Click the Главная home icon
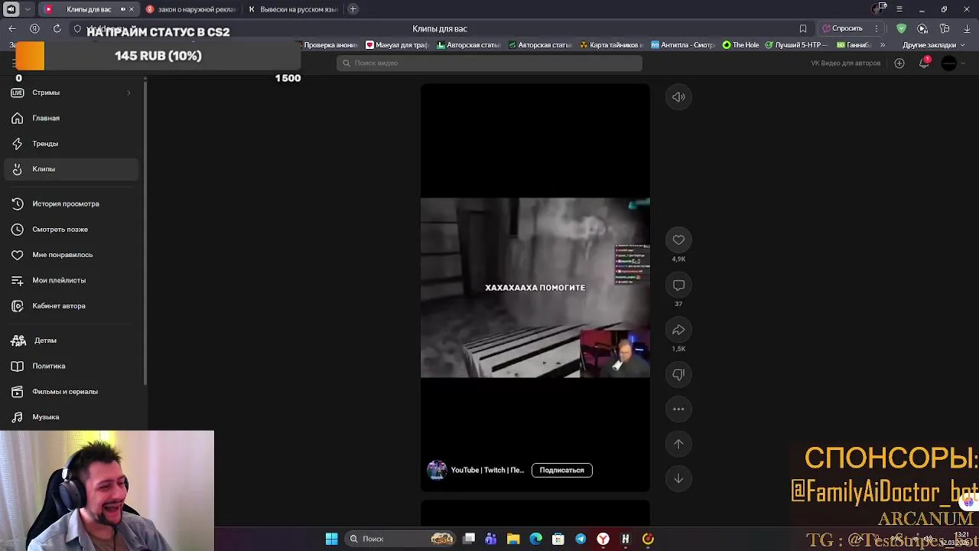The height and width of the screenshot is (551, 979). click(x=17, y=118)
